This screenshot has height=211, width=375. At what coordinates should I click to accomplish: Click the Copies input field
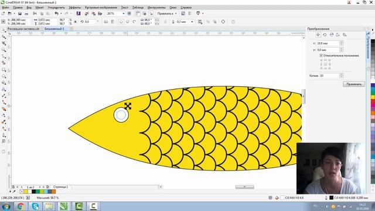pyautogui.click(x=329, y=76)
